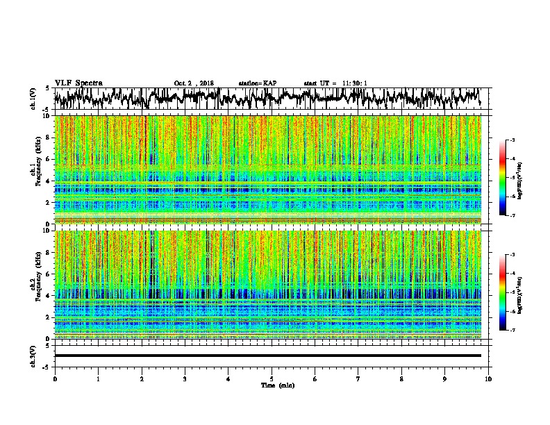
Task: Click the 'VLF Spectra' title text
Action: pos(78,83)
